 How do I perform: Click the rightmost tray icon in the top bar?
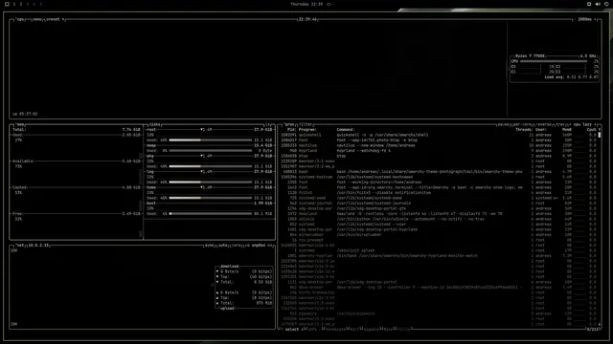606,4
